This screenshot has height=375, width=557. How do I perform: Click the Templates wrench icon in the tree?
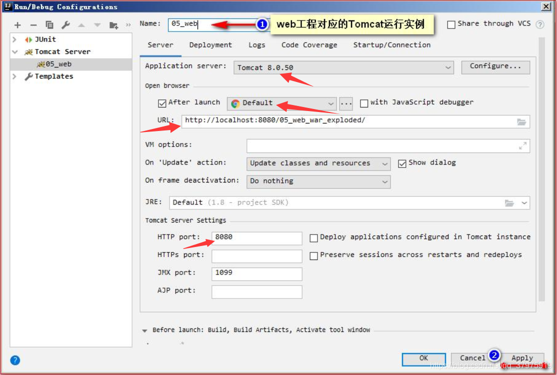(x=29, y=76)
